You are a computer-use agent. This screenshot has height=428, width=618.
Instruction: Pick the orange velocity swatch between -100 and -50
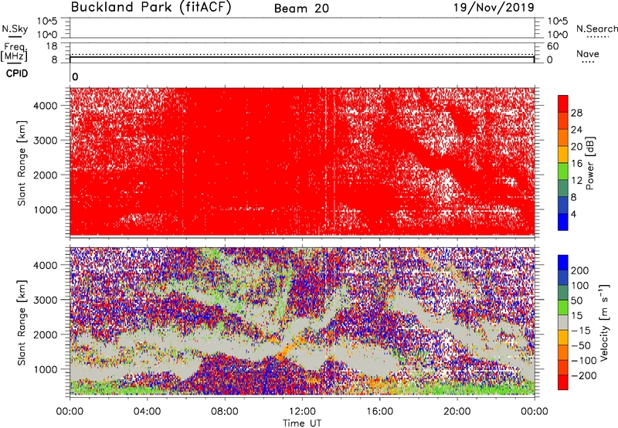(563, 352)
